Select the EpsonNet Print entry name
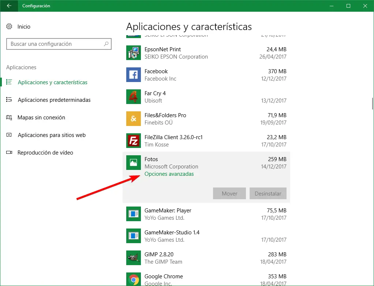This screenshot has height=286, width=374. 163,49
